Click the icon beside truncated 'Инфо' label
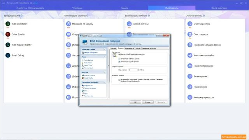249x140 pixels. click(68, 87)
